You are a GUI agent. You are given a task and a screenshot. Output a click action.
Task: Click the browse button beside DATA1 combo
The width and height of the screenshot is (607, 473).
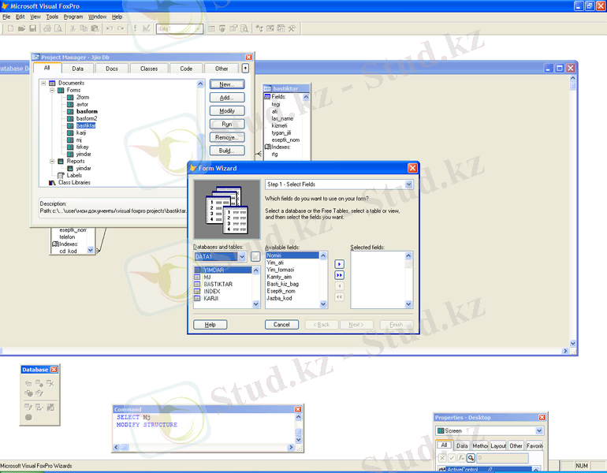pos(255,257)
